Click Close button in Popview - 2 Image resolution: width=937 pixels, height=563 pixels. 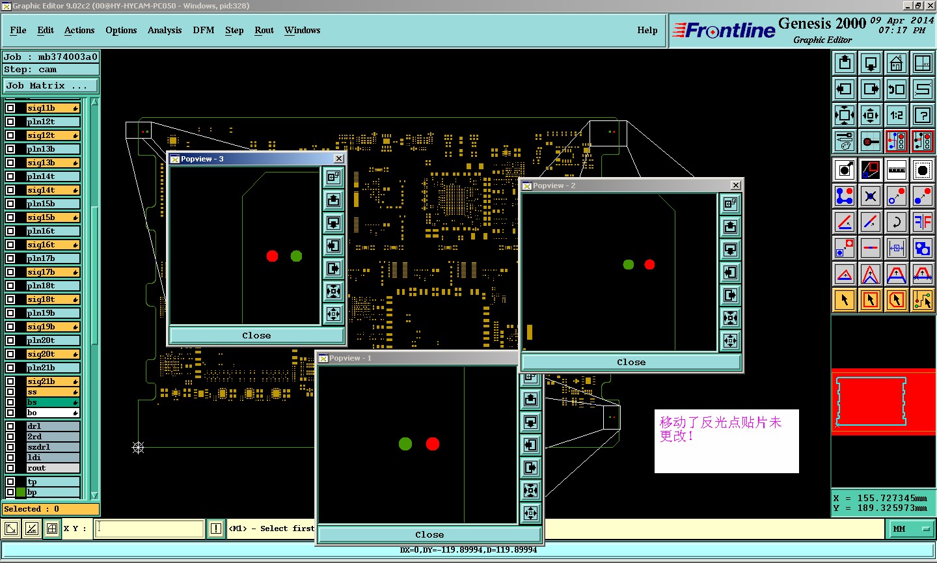click(631, 363)
